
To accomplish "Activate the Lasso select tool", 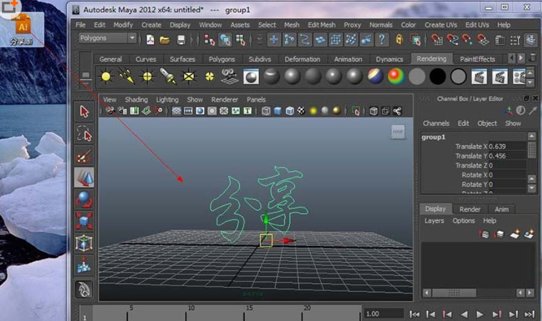I will 84,134.
